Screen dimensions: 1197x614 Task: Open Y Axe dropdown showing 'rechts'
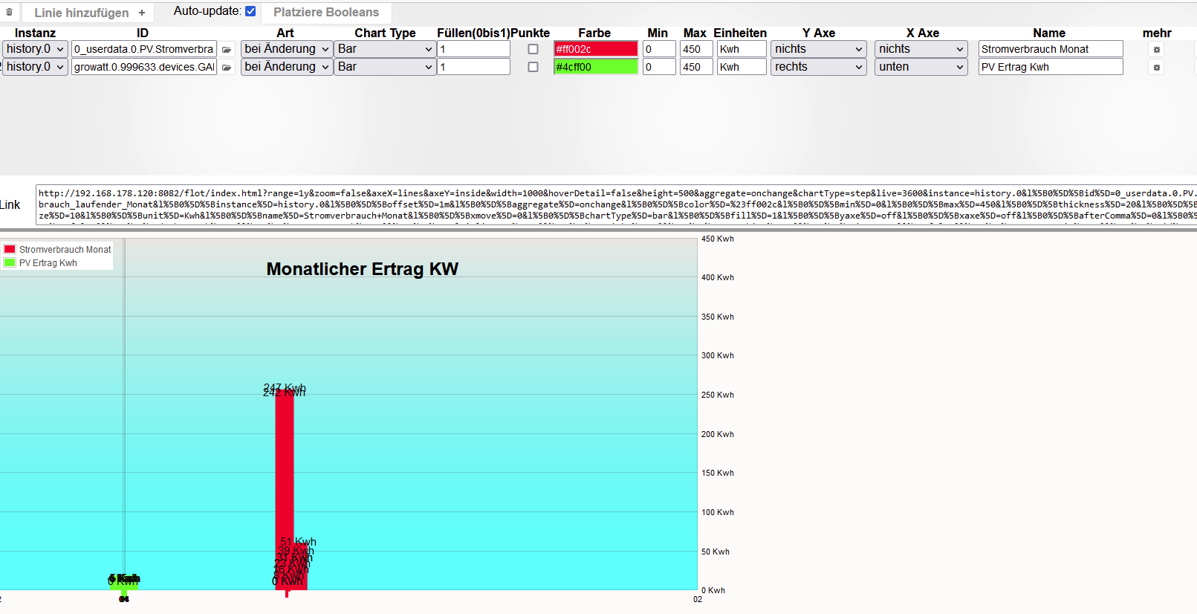819,67
